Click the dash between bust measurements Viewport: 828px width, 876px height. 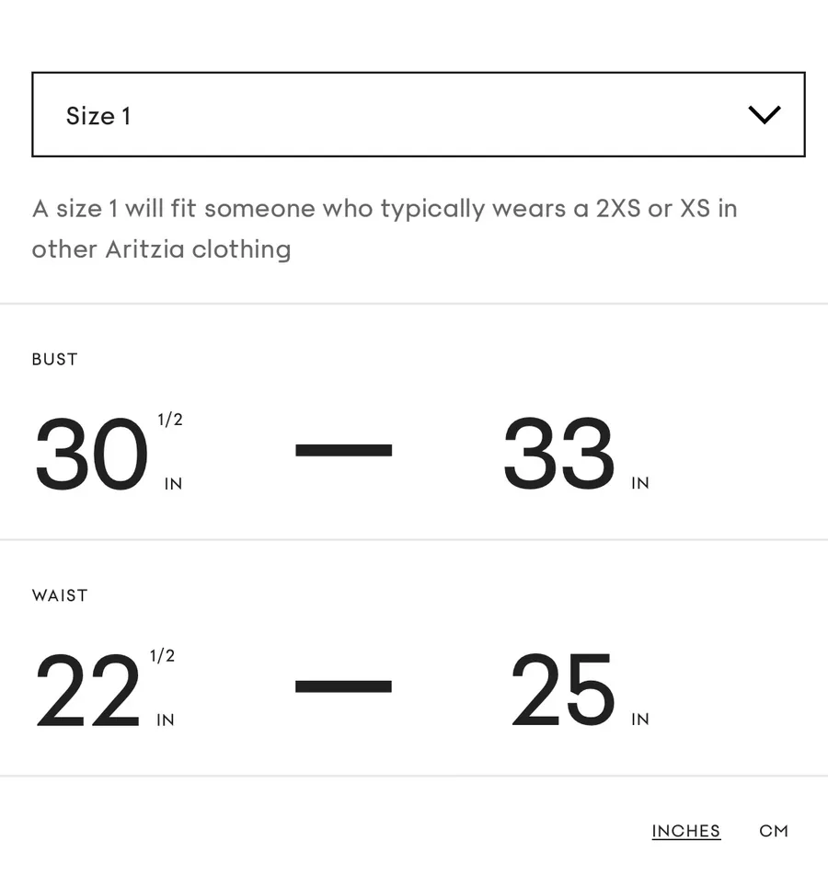coord(343,450)
